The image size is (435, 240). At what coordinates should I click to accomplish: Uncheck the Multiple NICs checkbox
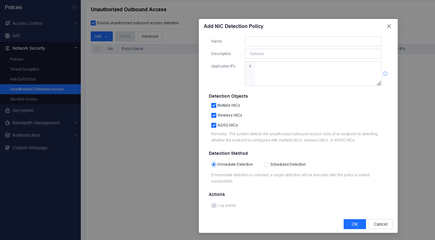click(214, 105)
